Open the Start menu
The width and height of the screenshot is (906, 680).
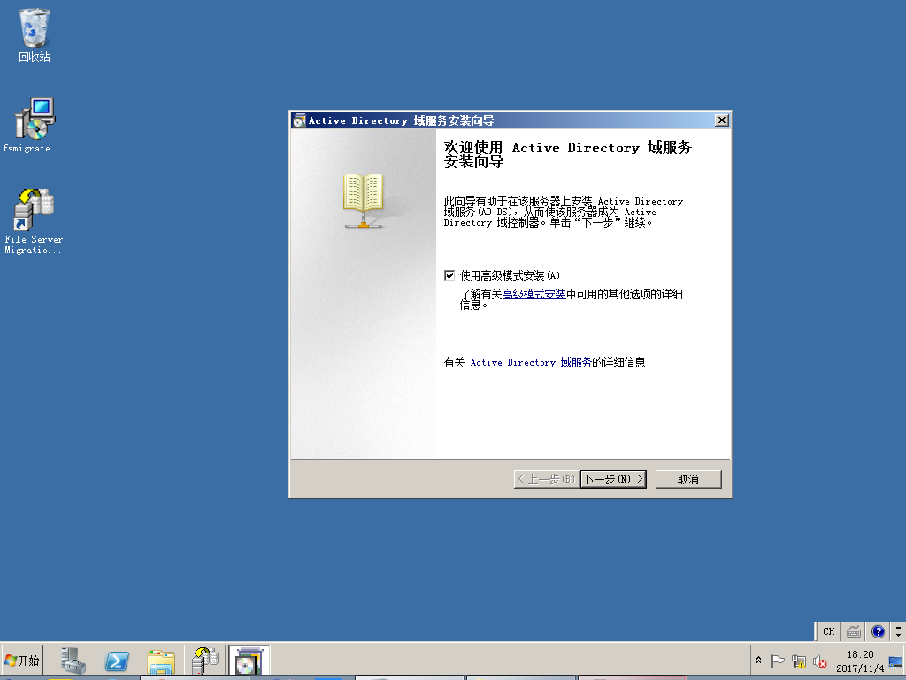coord(22,661)
